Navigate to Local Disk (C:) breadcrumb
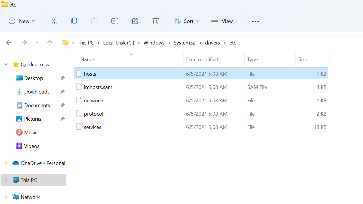This screenshot has height=204, width=363. (119, 42)
